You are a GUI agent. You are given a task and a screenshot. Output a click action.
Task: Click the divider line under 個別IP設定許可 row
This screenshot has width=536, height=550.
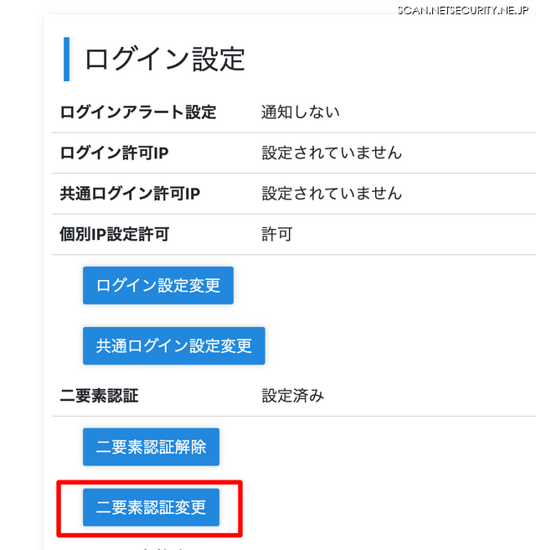(x=293, y=255)
